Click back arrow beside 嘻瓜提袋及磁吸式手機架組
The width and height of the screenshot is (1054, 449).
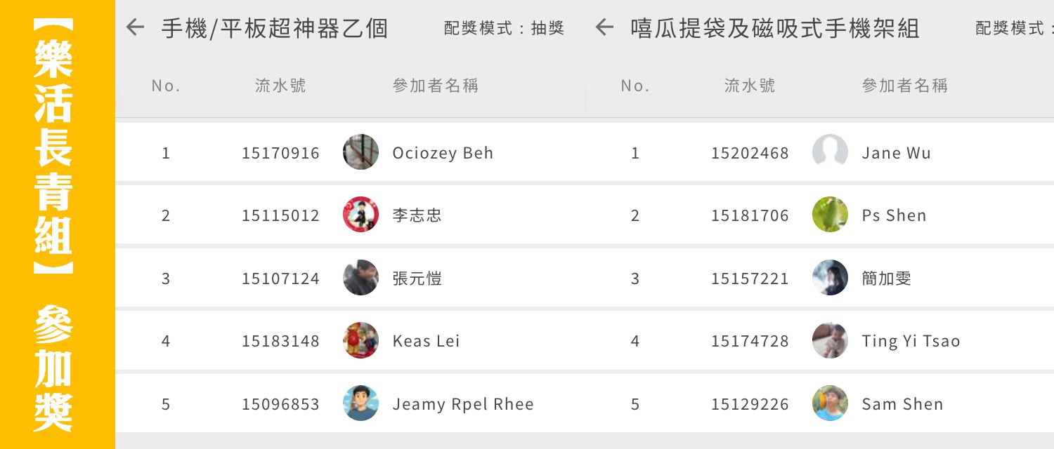point(604,28)
